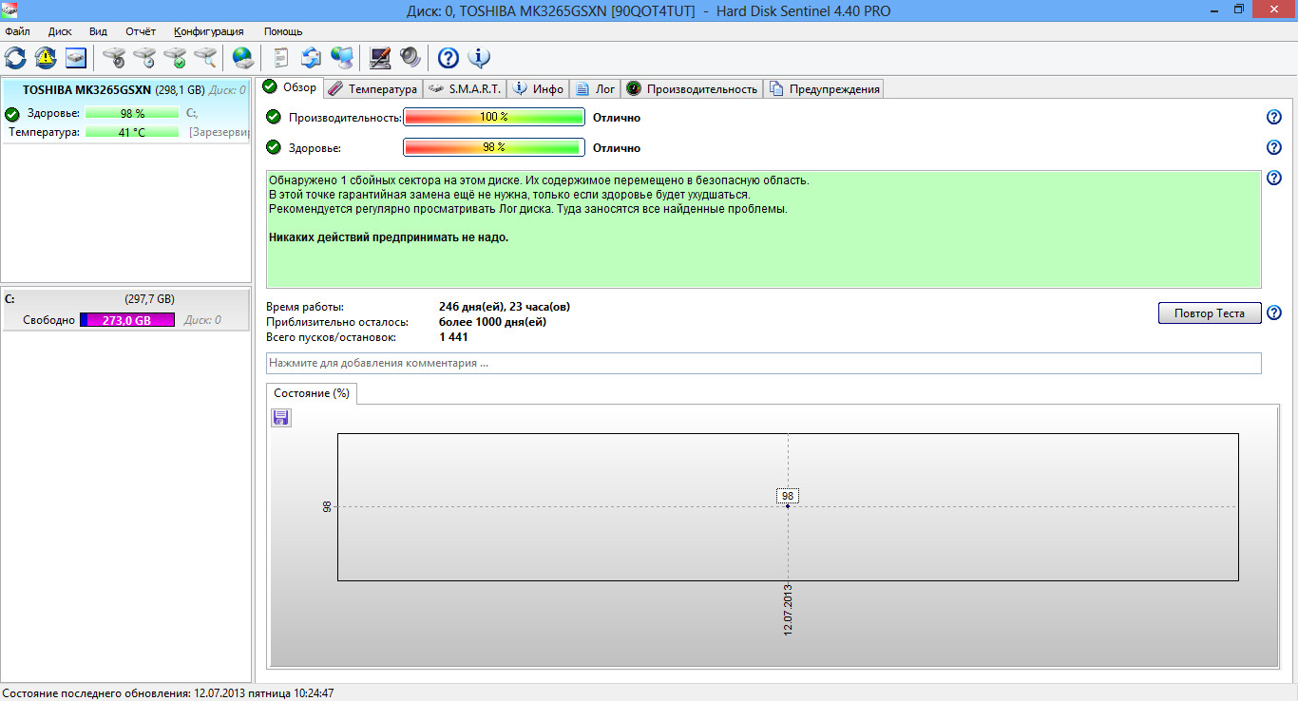Open the Конфигурация menu
Image resolution: width=1298 pixels, height=701 pixels.
click(209, 31)
